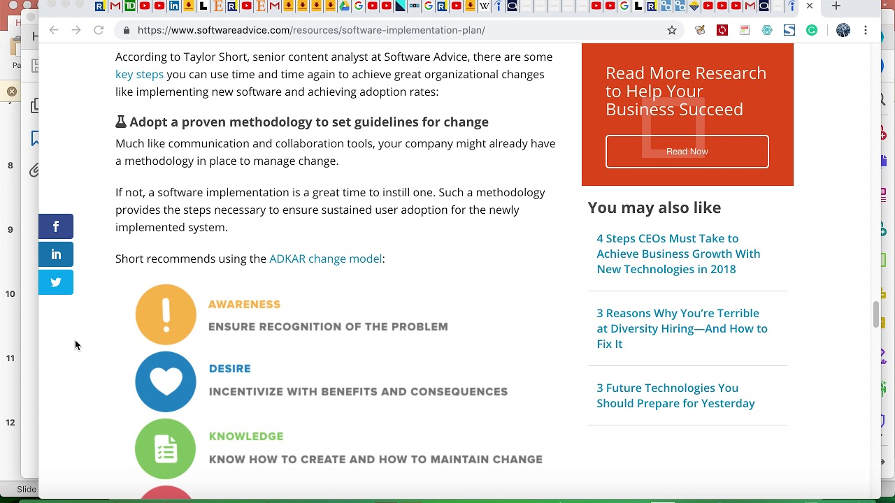Open the Grammarly extension
This screenshot has width=895, height=503.
812,30
